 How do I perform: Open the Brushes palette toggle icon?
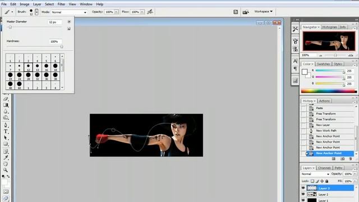coord(236,12)
